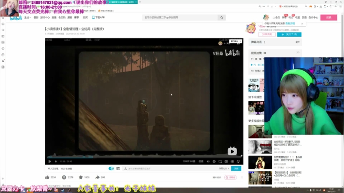Open 收藏 favorites in header
This screenshot has width=344, height=193.
pos(298,17)
